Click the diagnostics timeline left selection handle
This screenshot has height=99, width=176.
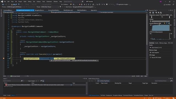(x=152, y=17)
